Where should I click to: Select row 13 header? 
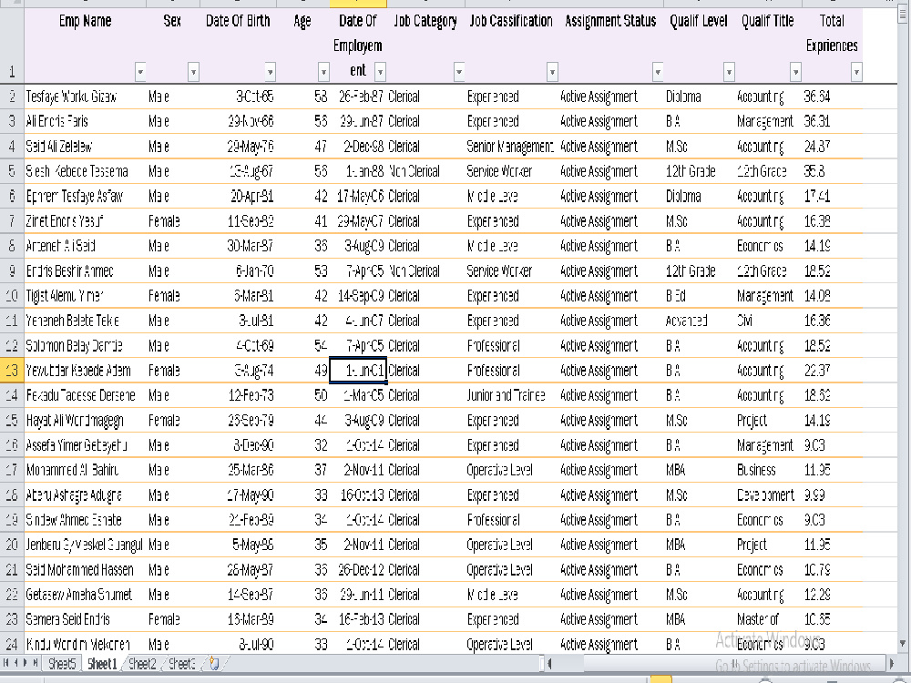12,371
